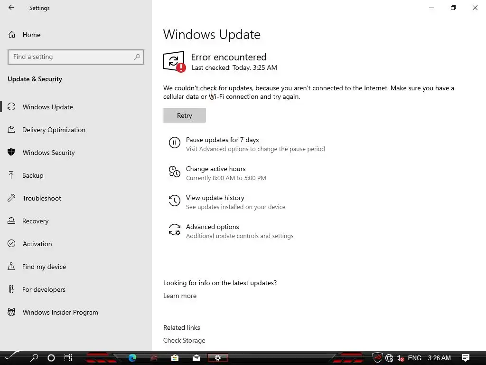
Task: Click the "Windows Update" page title
Action: 212,34
